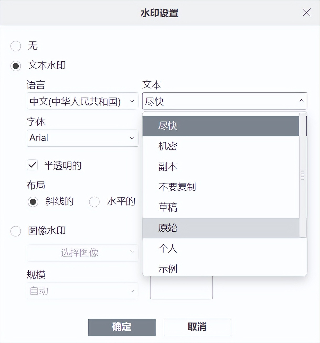
Task: Select the 斜线的 diagonal layout option
Action: tap(33, 202)
